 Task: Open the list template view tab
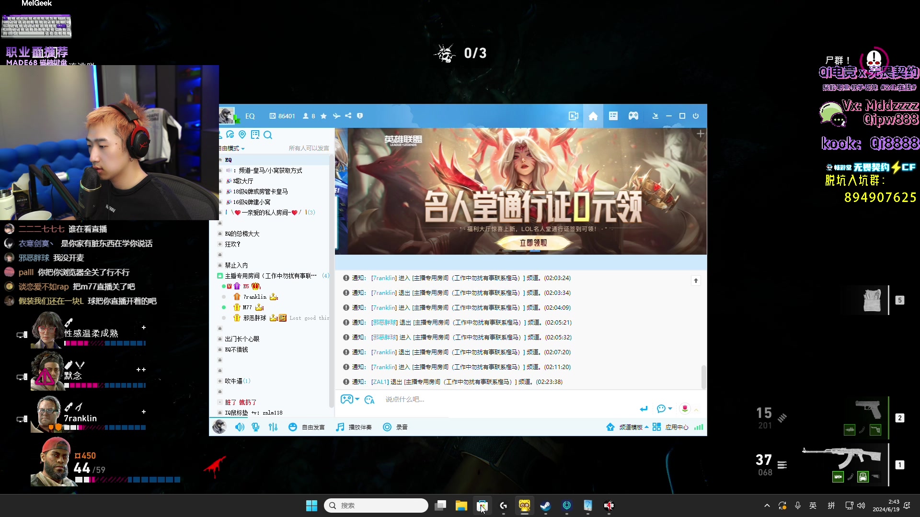click(x=613, y=116)
